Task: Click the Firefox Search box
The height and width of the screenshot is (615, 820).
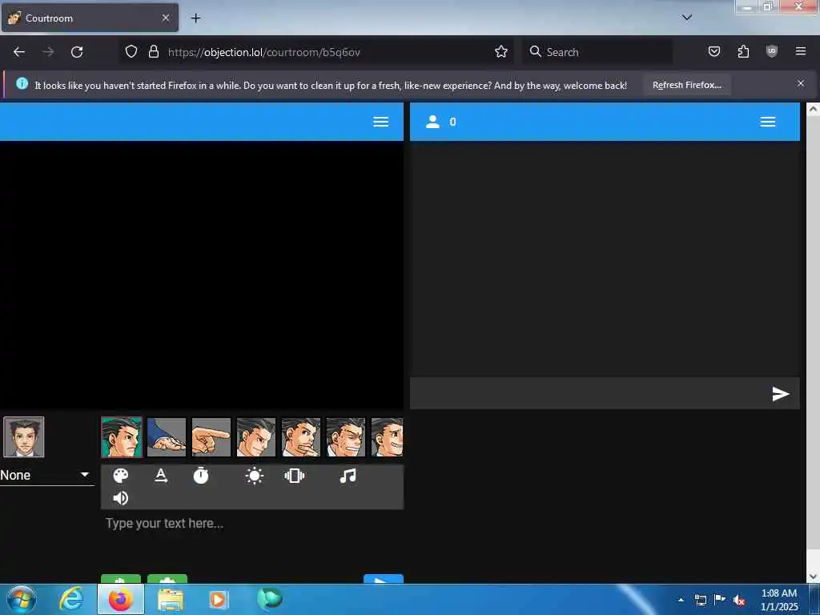Action: (597, 52)
